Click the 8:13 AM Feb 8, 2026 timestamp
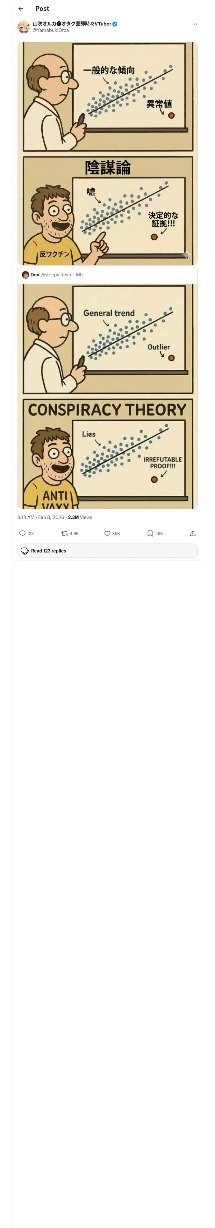 pos(40,517)
